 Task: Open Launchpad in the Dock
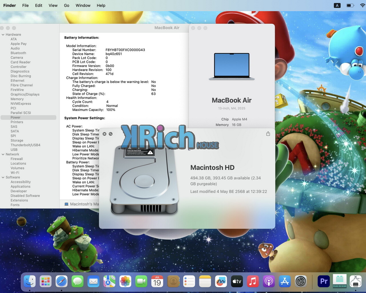click(46, 282)
